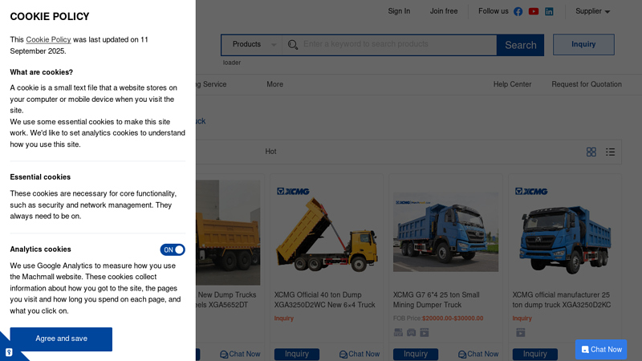Open the Facebook page icon
642x361 pixels.
pyautogui.click(x=518, y=11)
